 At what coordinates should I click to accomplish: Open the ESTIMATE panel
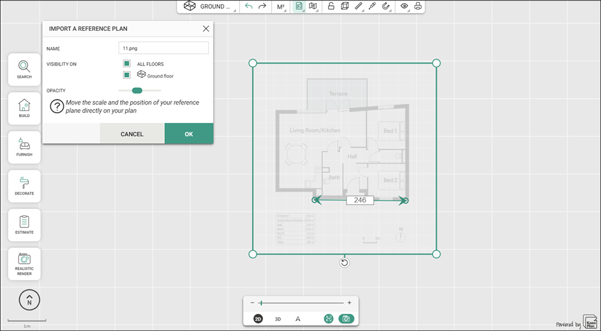pos(24,225)
